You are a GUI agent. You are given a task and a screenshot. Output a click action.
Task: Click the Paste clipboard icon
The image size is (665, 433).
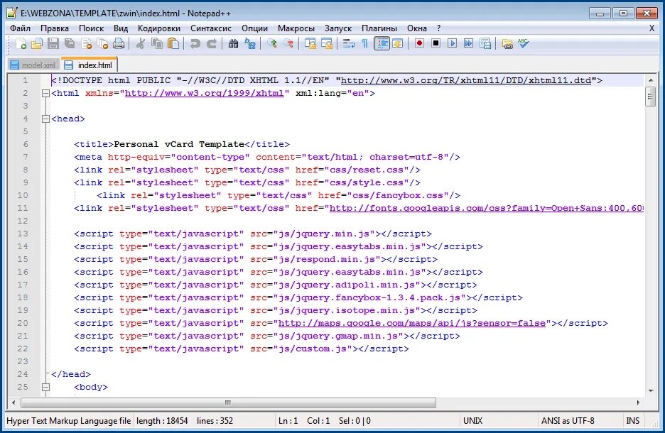click(x=173, y=43)
